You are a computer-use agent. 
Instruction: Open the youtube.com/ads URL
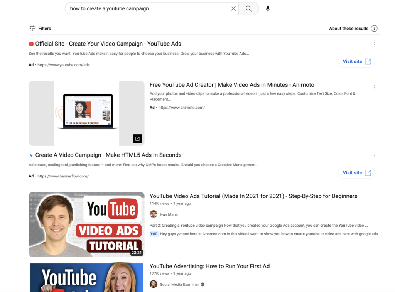(x=64, y=65)
